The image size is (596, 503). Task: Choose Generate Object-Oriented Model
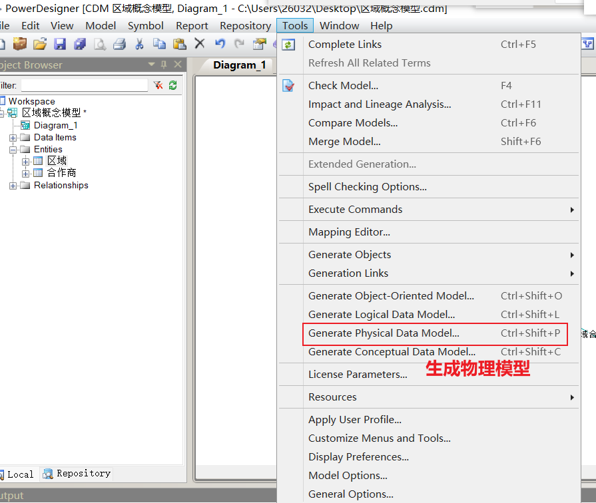(429, 296)
